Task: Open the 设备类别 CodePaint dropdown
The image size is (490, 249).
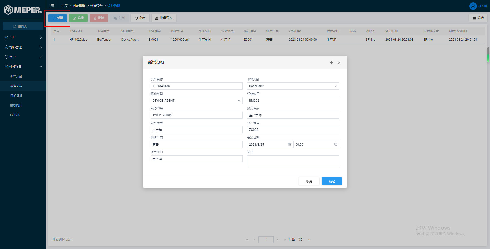Action: click(293, 86)
